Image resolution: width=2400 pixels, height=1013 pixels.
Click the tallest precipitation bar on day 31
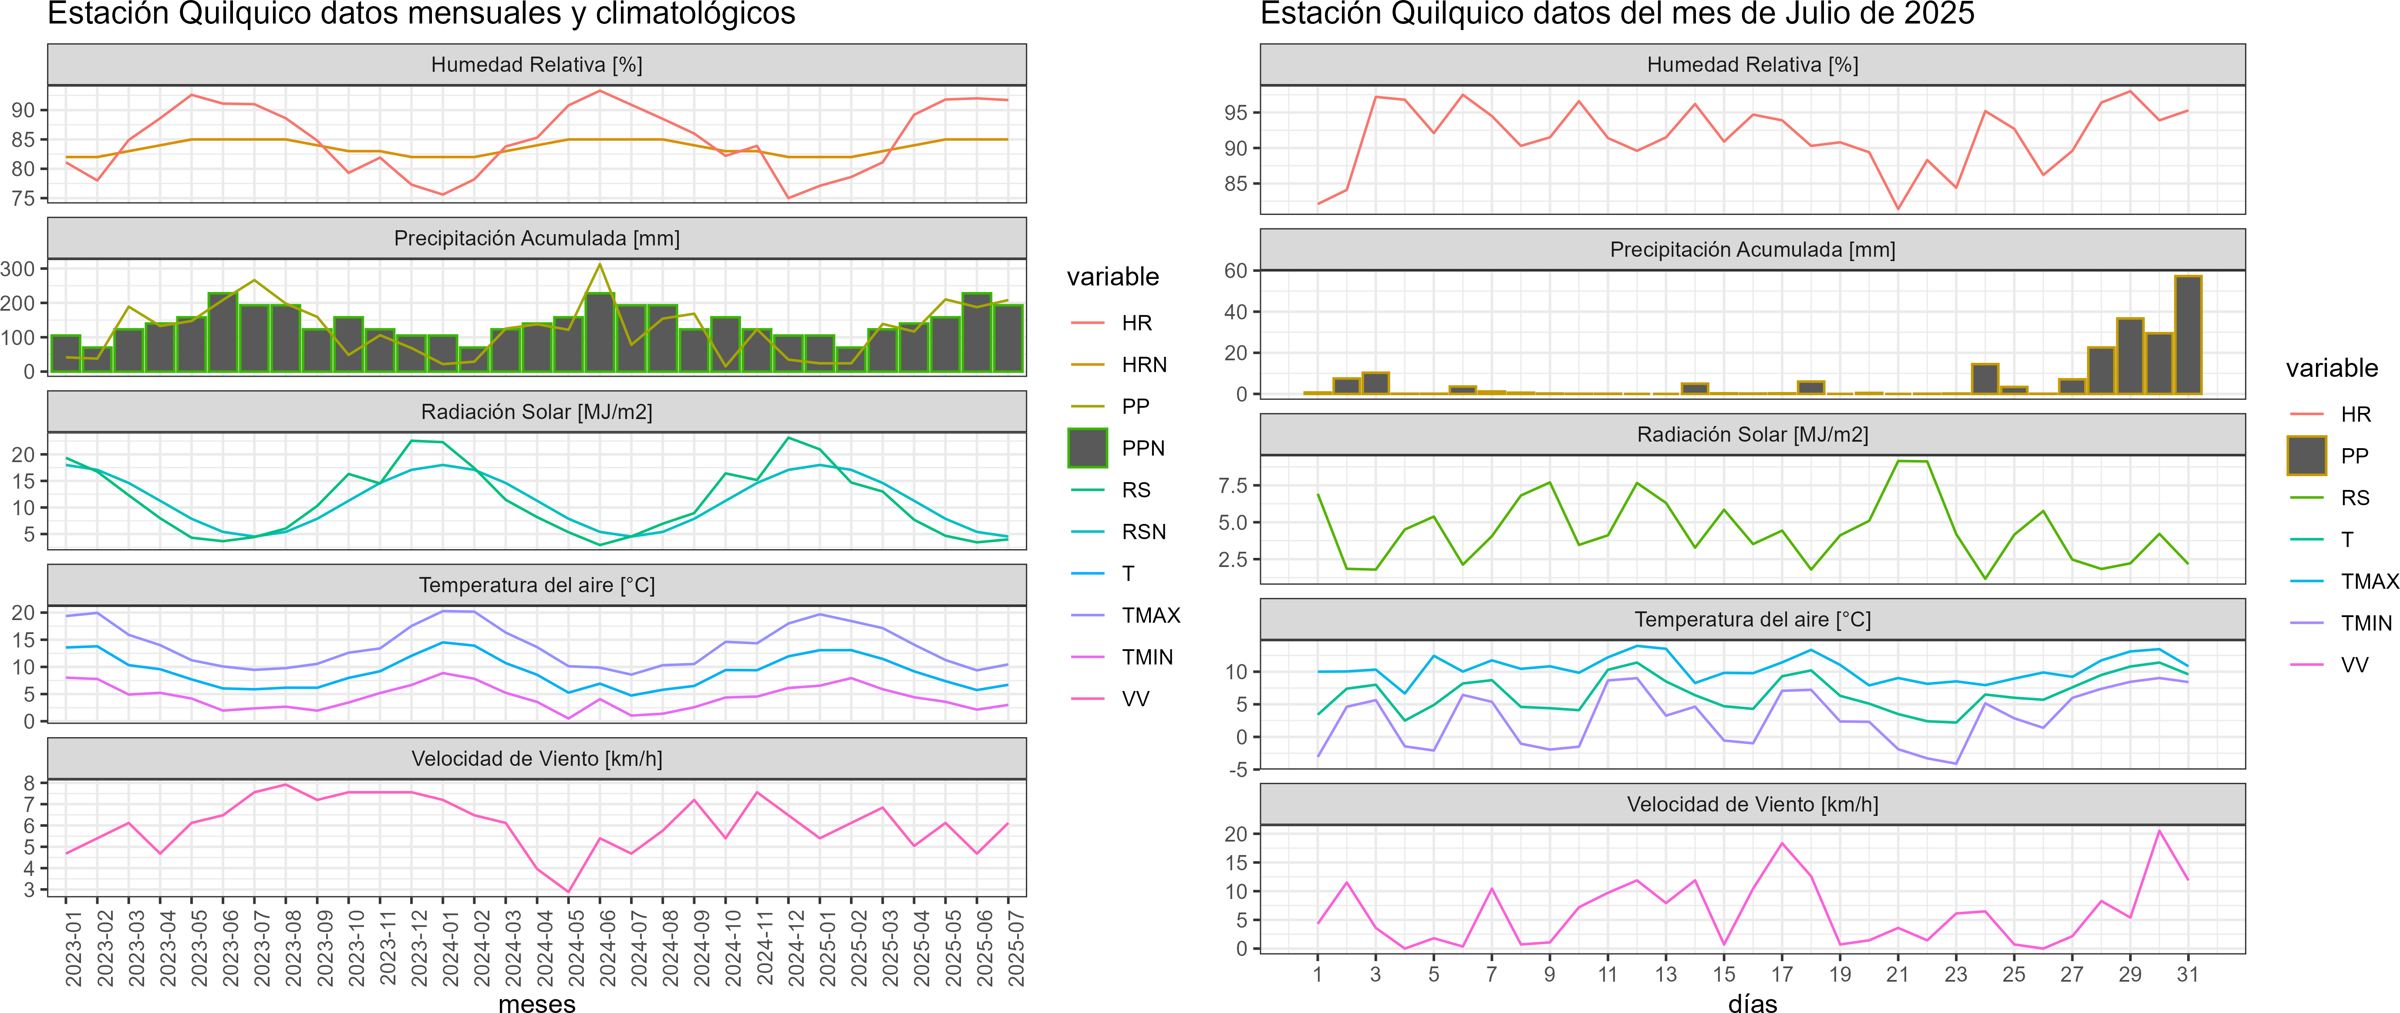pos(2188,335)
